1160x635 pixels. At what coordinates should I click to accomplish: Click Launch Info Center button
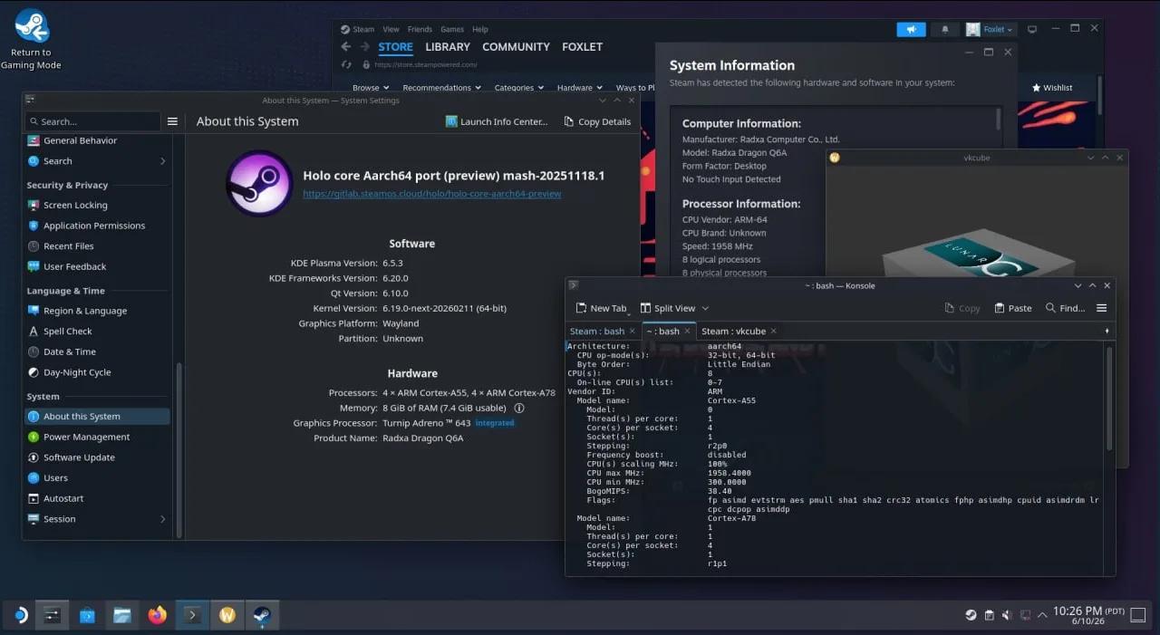pyautogui.click(x=497, y=121)
